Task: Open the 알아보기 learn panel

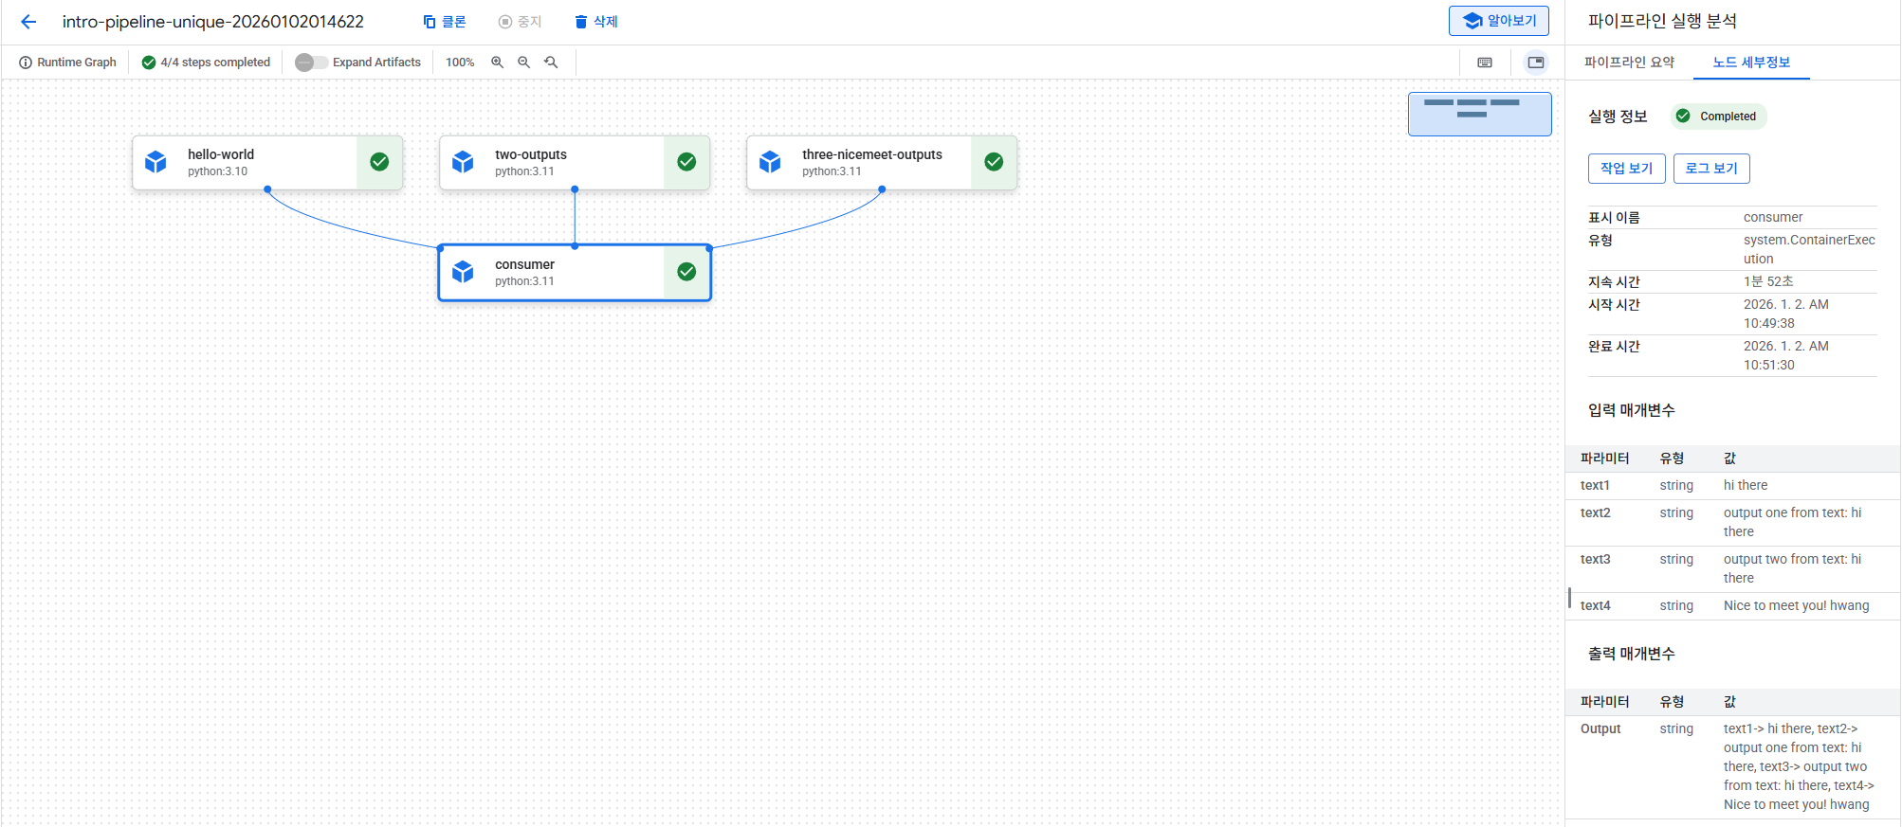Action: 1498,21
